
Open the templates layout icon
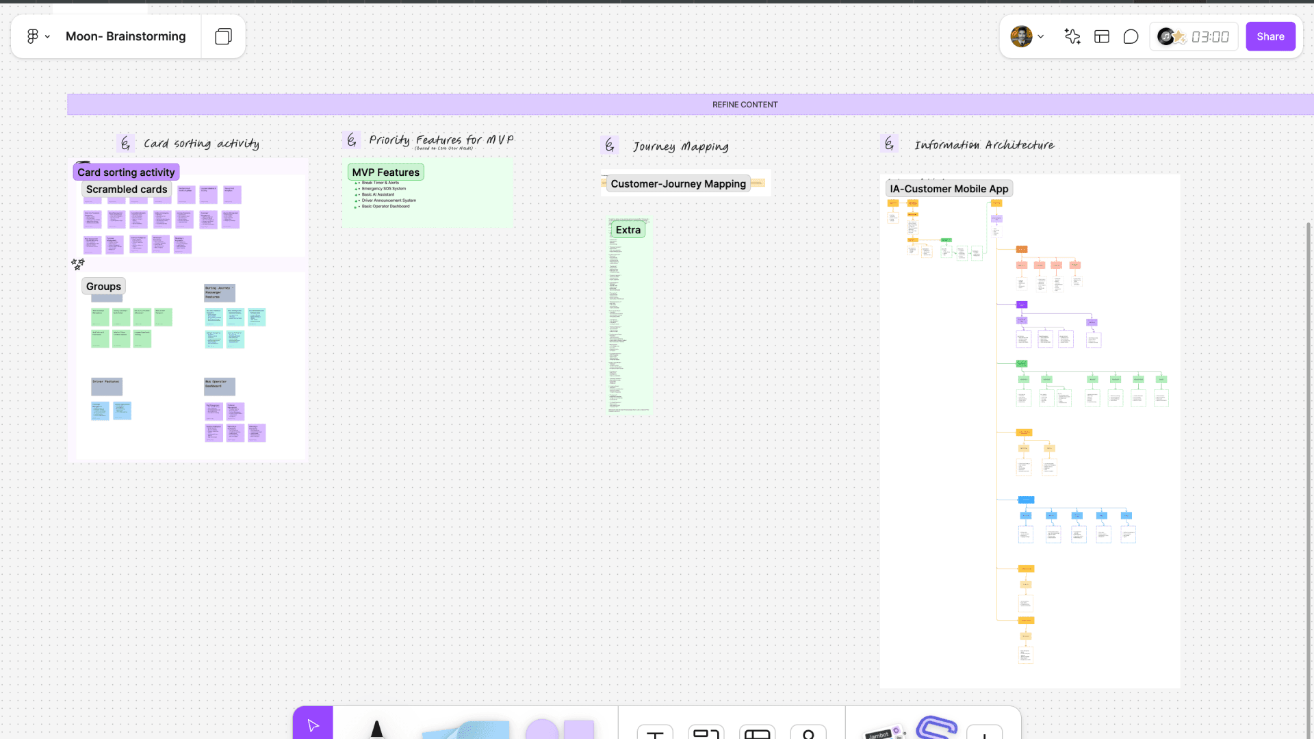click(1102, 37)
